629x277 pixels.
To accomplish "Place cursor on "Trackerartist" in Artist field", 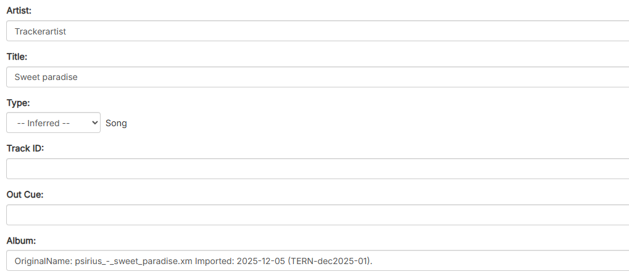I will (40, 31).
